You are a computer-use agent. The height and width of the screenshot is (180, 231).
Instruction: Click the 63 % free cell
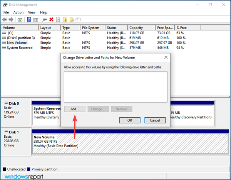[x=180, y=33]
